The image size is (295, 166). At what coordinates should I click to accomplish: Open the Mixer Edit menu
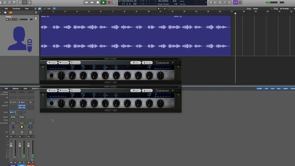[x=6, y=89]
